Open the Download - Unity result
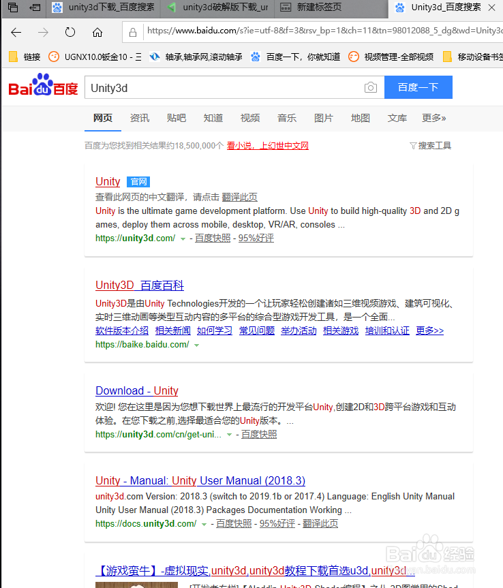 click(x=137, y=390)
